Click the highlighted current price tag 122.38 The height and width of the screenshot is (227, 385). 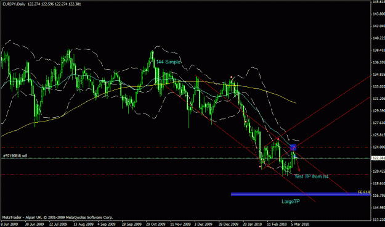[378, 158]
